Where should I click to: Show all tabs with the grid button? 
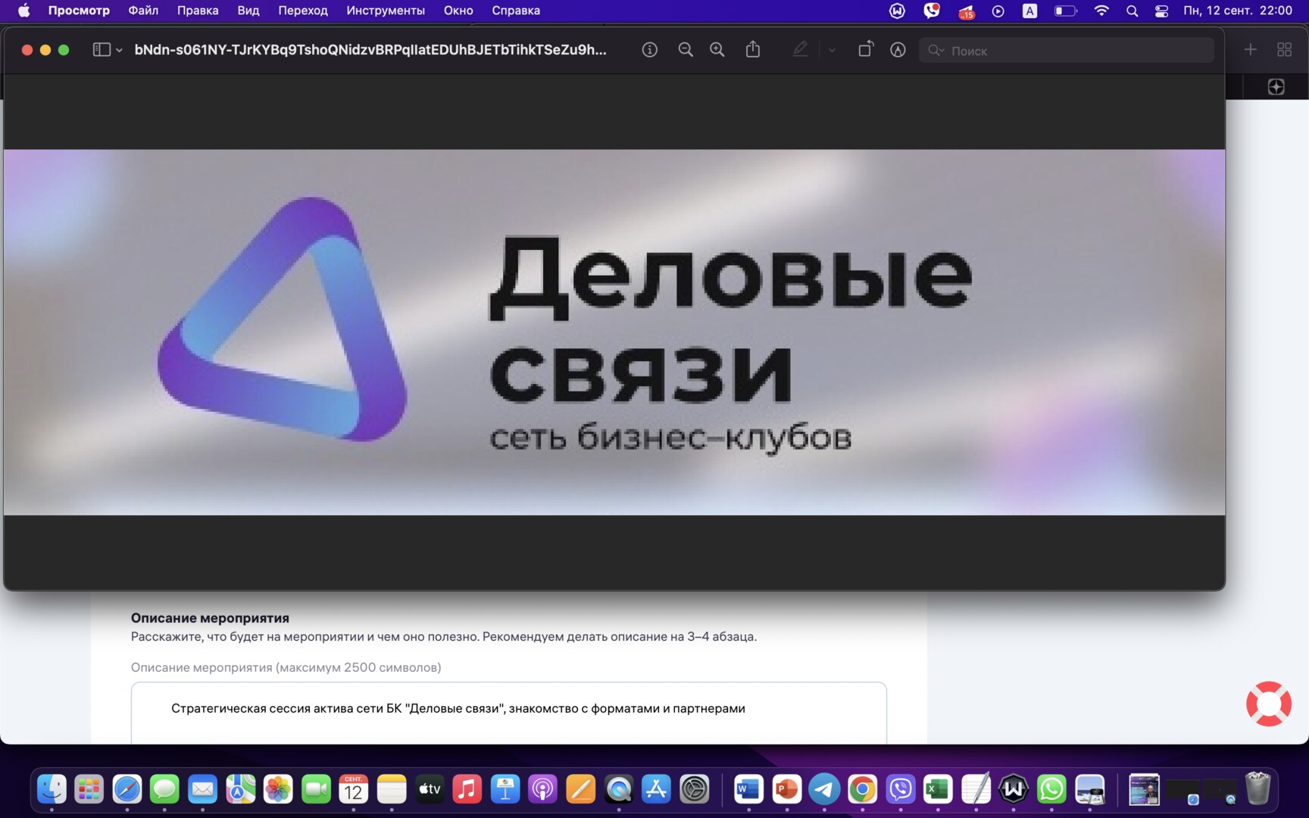1284,49
